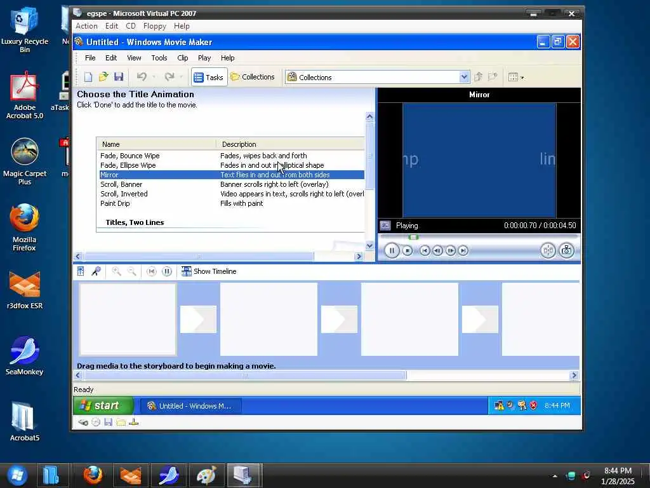Click the preview Forward button
This screenshot has height=488, width=650.
[463, 250]
